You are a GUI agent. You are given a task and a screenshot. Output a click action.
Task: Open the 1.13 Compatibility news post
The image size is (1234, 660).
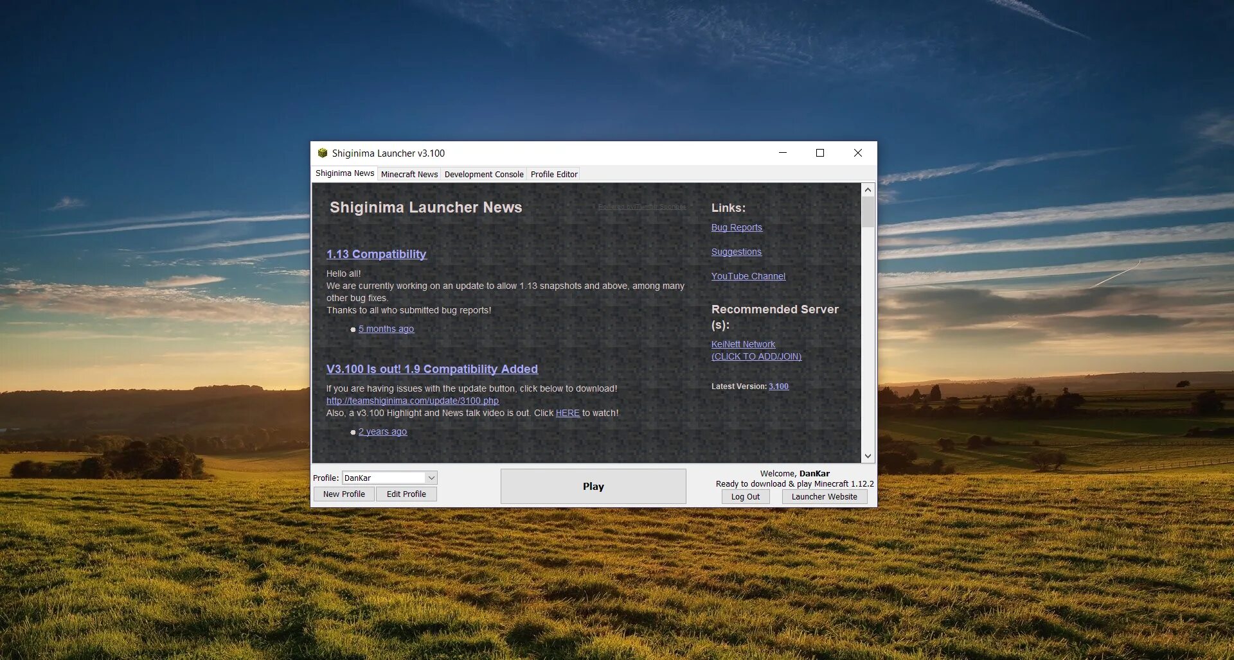(376, 254)
